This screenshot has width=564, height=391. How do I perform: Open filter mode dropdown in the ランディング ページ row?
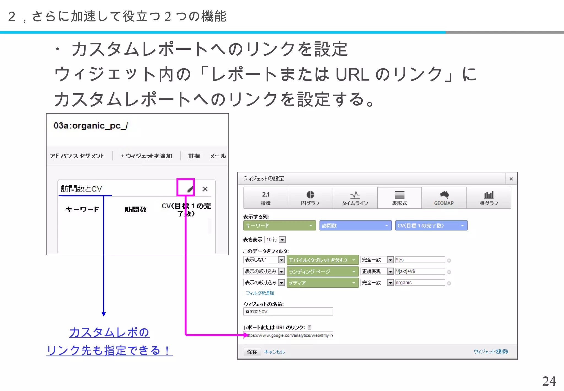(x=264, y=272)
